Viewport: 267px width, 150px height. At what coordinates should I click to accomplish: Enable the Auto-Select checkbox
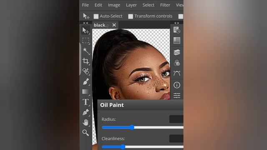point(96,16)
